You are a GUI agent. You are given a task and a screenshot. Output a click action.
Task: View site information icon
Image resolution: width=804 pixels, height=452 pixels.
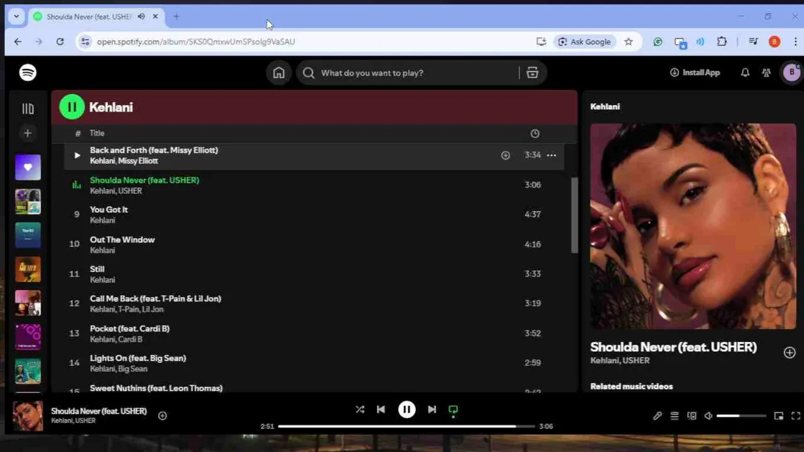tap(85, 42)
